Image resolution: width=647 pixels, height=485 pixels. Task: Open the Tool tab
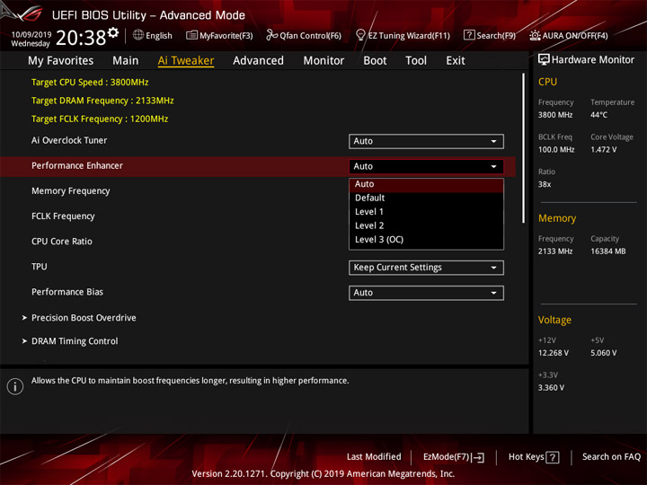416,61
